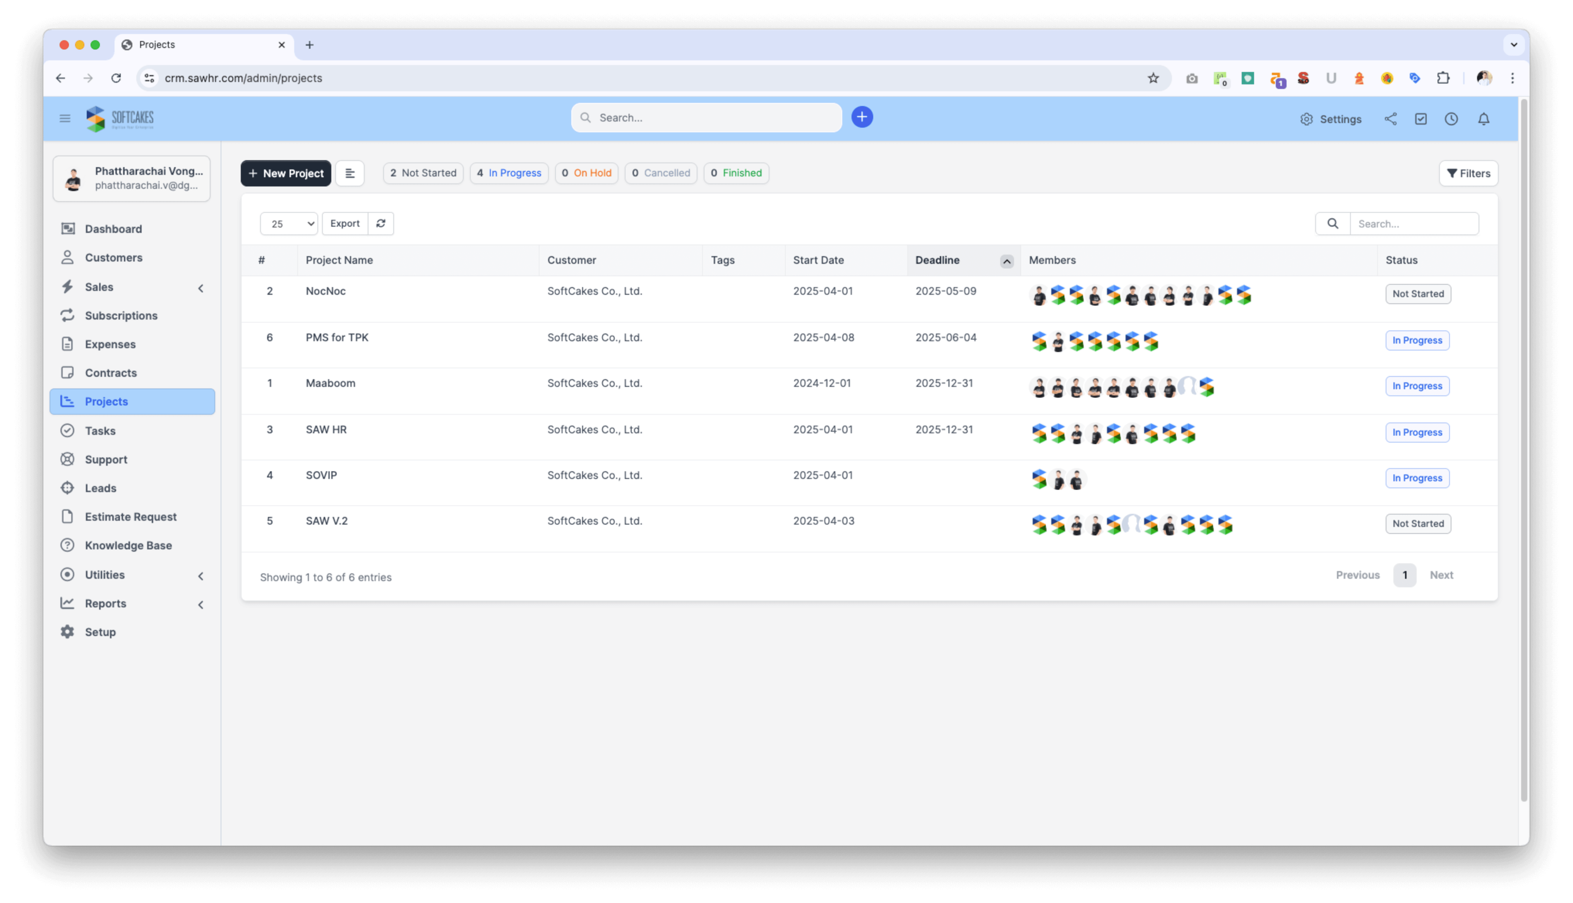
Task: Sort by the Project Name column header
Action: coord(339,260)
